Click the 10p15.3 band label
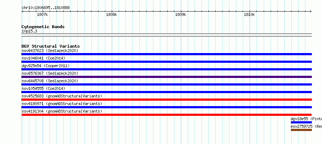The width and height of the screenshot is (322, 144). (29, 31)
